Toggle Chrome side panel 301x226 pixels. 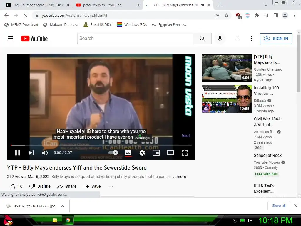point(276,15)
